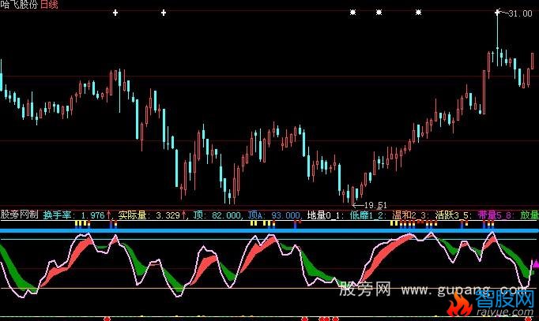Viewport: 539px width, 321px height.
Task: Click the 顶A: 93.000 value
Action: point(274,215)
